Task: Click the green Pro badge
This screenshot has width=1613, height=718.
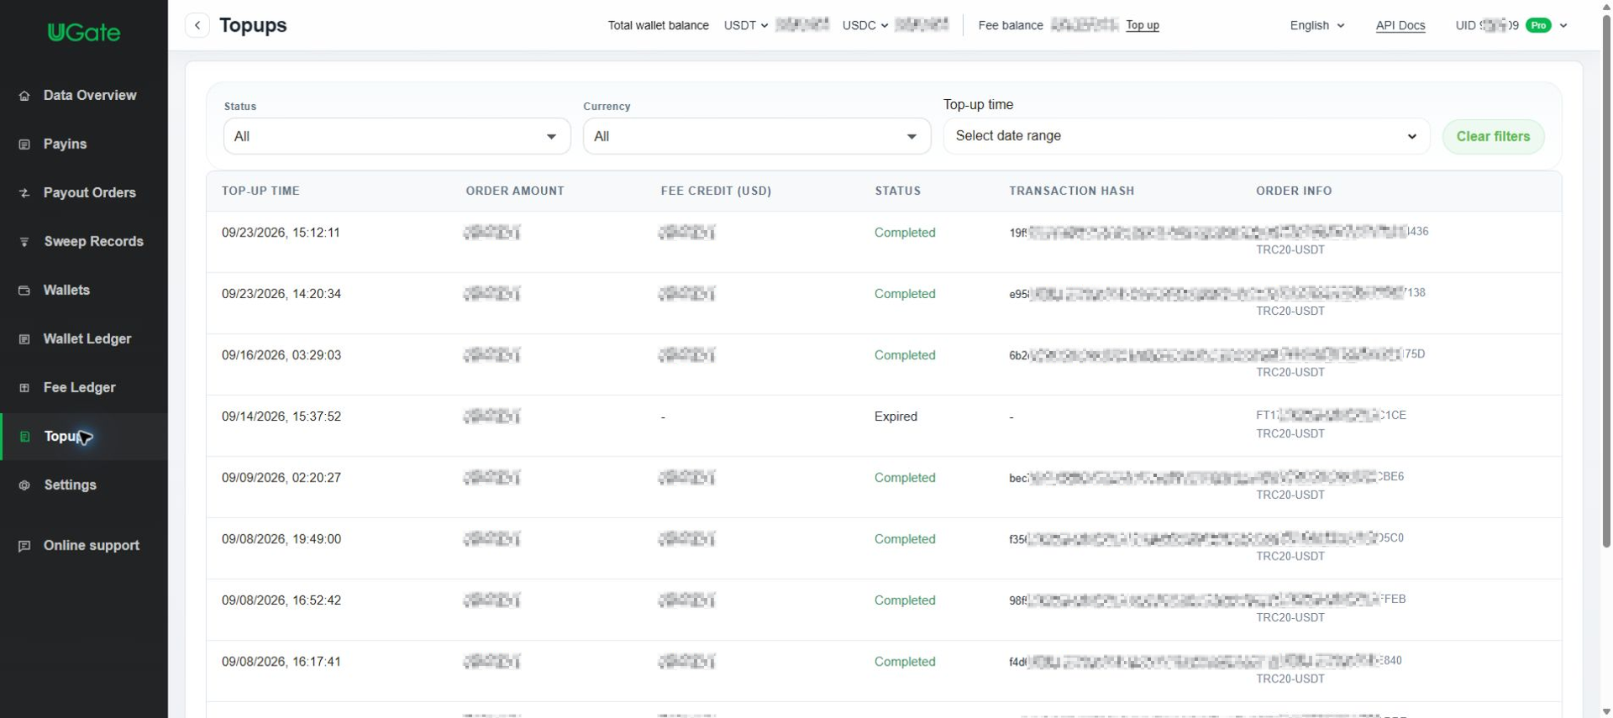Action: [1538, 25]
